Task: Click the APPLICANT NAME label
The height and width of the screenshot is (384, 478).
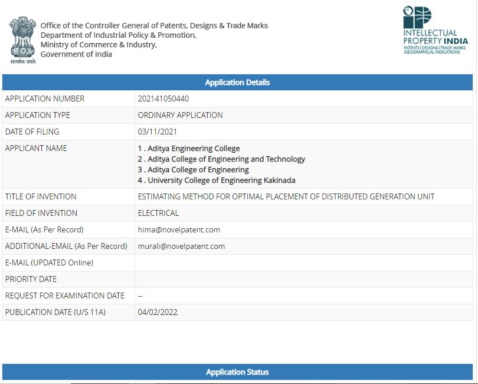Action: (x=36, y=148)
